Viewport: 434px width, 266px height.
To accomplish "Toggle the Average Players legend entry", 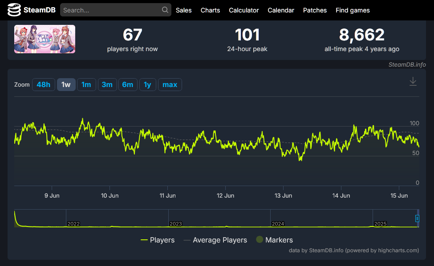I will (x=215, y=240).
